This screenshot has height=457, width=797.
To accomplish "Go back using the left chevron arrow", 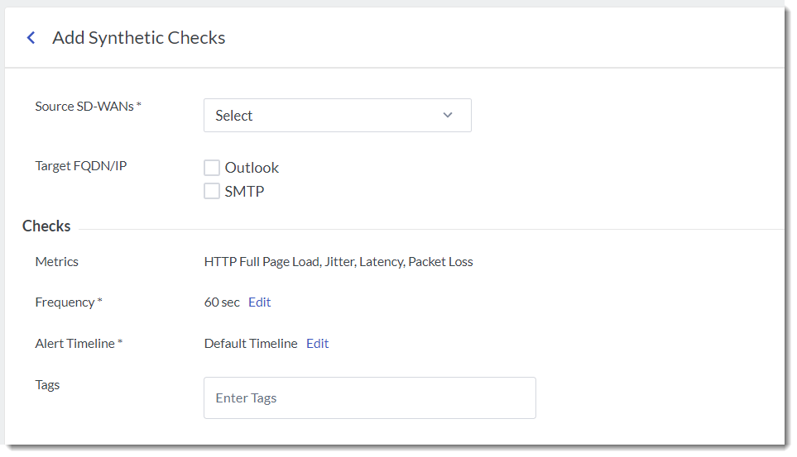I will [31, 38].
